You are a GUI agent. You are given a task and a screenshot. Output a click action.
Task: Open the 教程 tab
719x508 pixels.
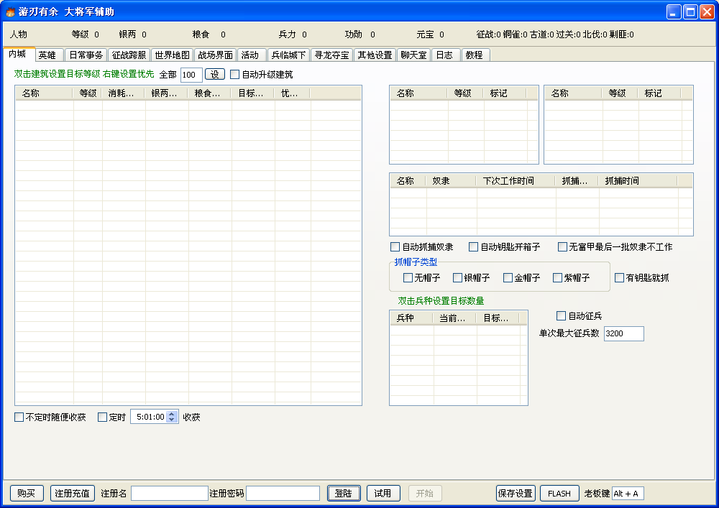(x=475, y=55)
